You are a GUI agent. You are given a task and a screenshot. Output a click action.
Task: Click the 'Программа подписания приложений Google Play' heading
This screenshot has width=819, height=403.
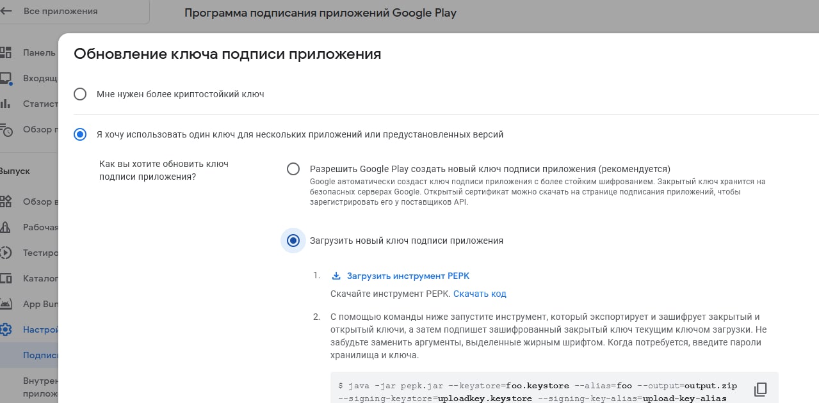[320, 13]
